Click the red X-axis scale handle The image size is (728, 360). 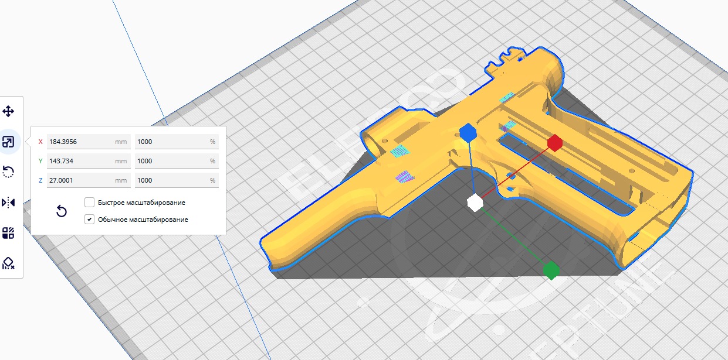point(554,143)
